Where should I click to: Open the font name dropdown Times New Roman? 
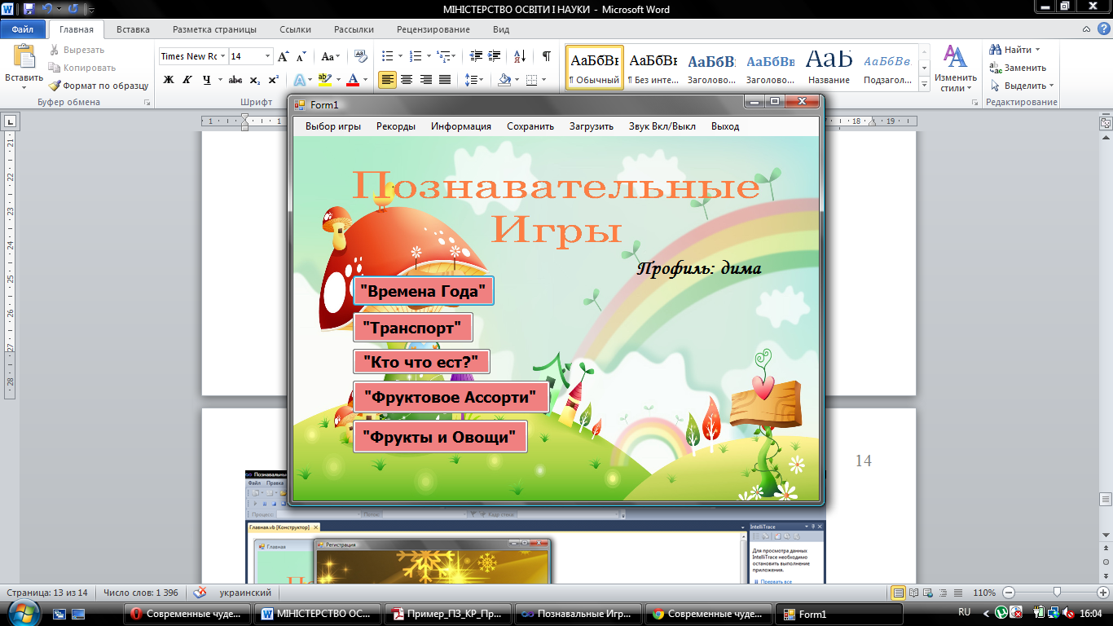[223, 56]
